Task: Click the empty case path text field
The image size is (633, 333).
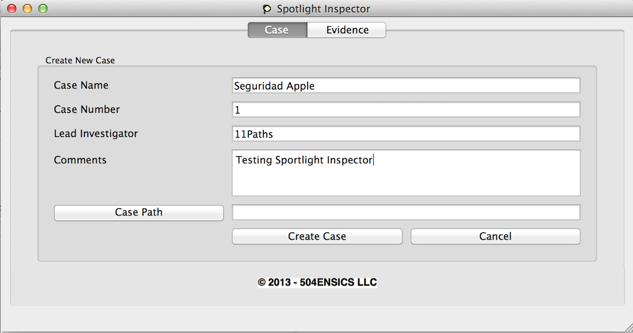Action: pyautogui.click(x=406, y=212)
